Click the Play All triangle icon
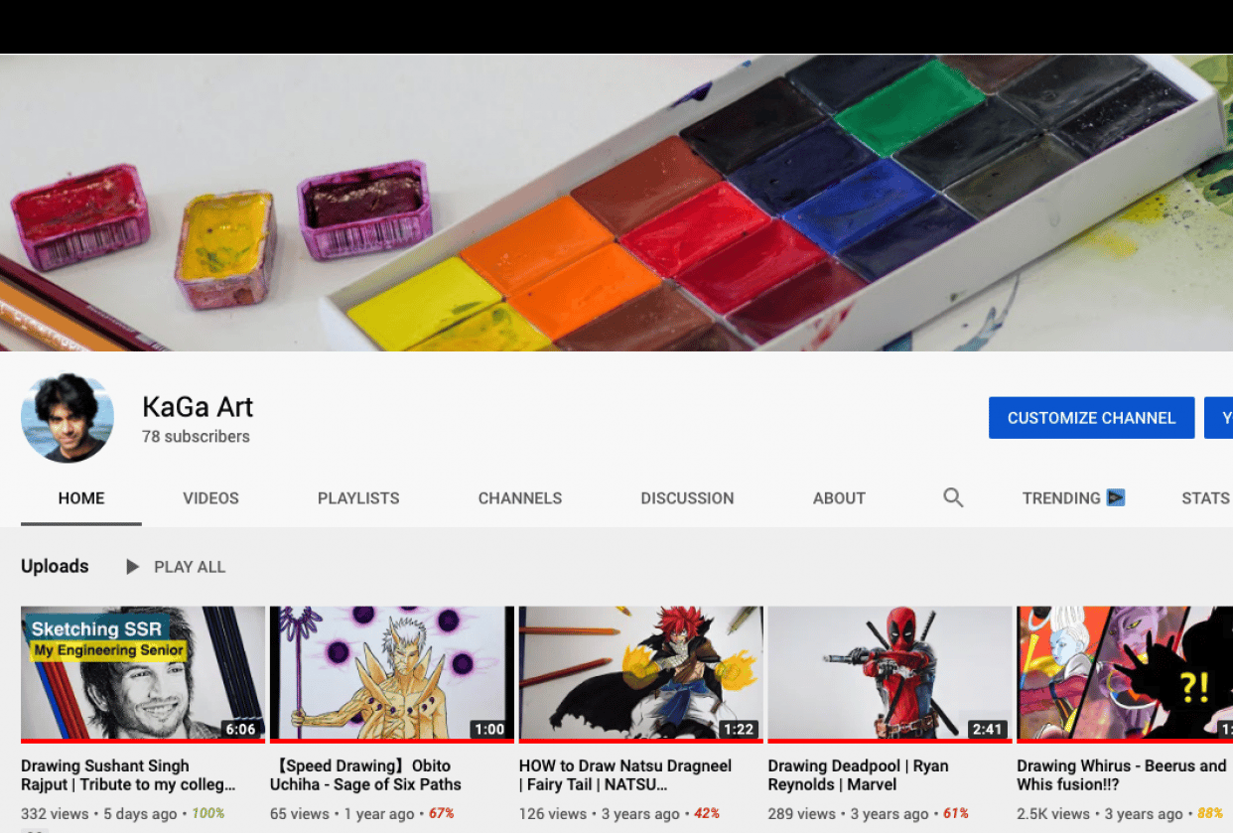The image size is (1233, 833). 132,566
